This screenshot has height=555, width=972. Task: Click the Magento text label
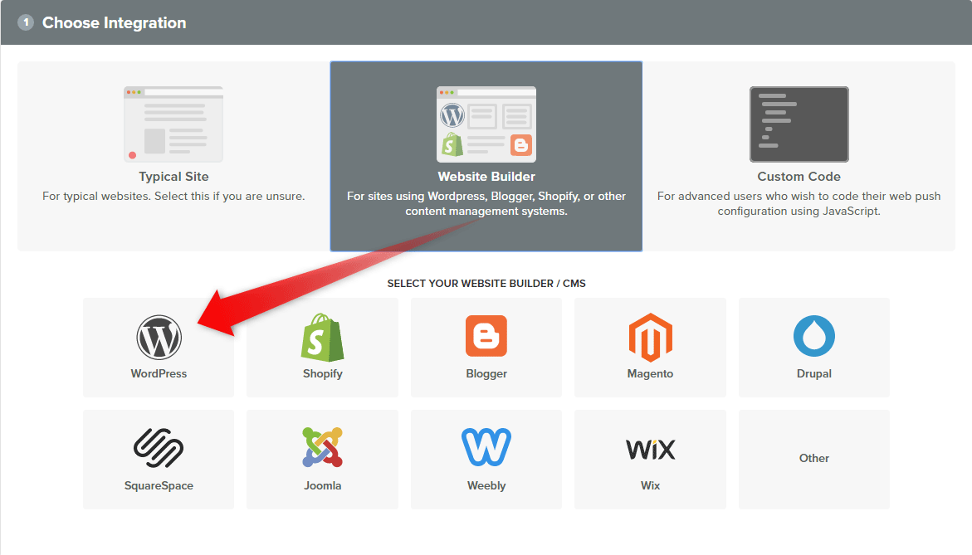point(650,373)
